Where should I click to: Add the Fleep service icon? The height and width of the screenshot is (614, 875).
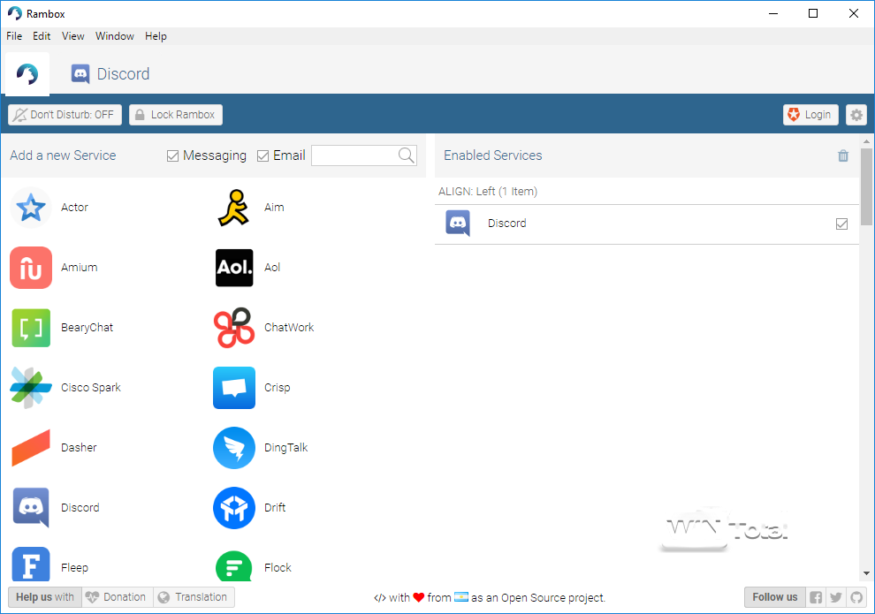pyautogui.click(x=31, y=565)
